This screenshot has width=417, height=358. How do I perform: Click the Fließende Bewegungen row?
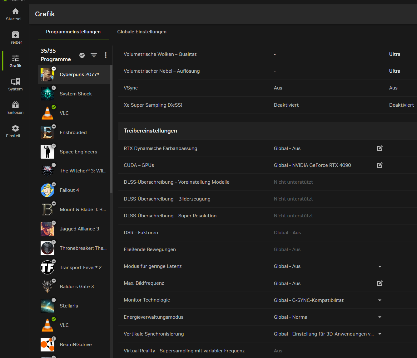268,249
